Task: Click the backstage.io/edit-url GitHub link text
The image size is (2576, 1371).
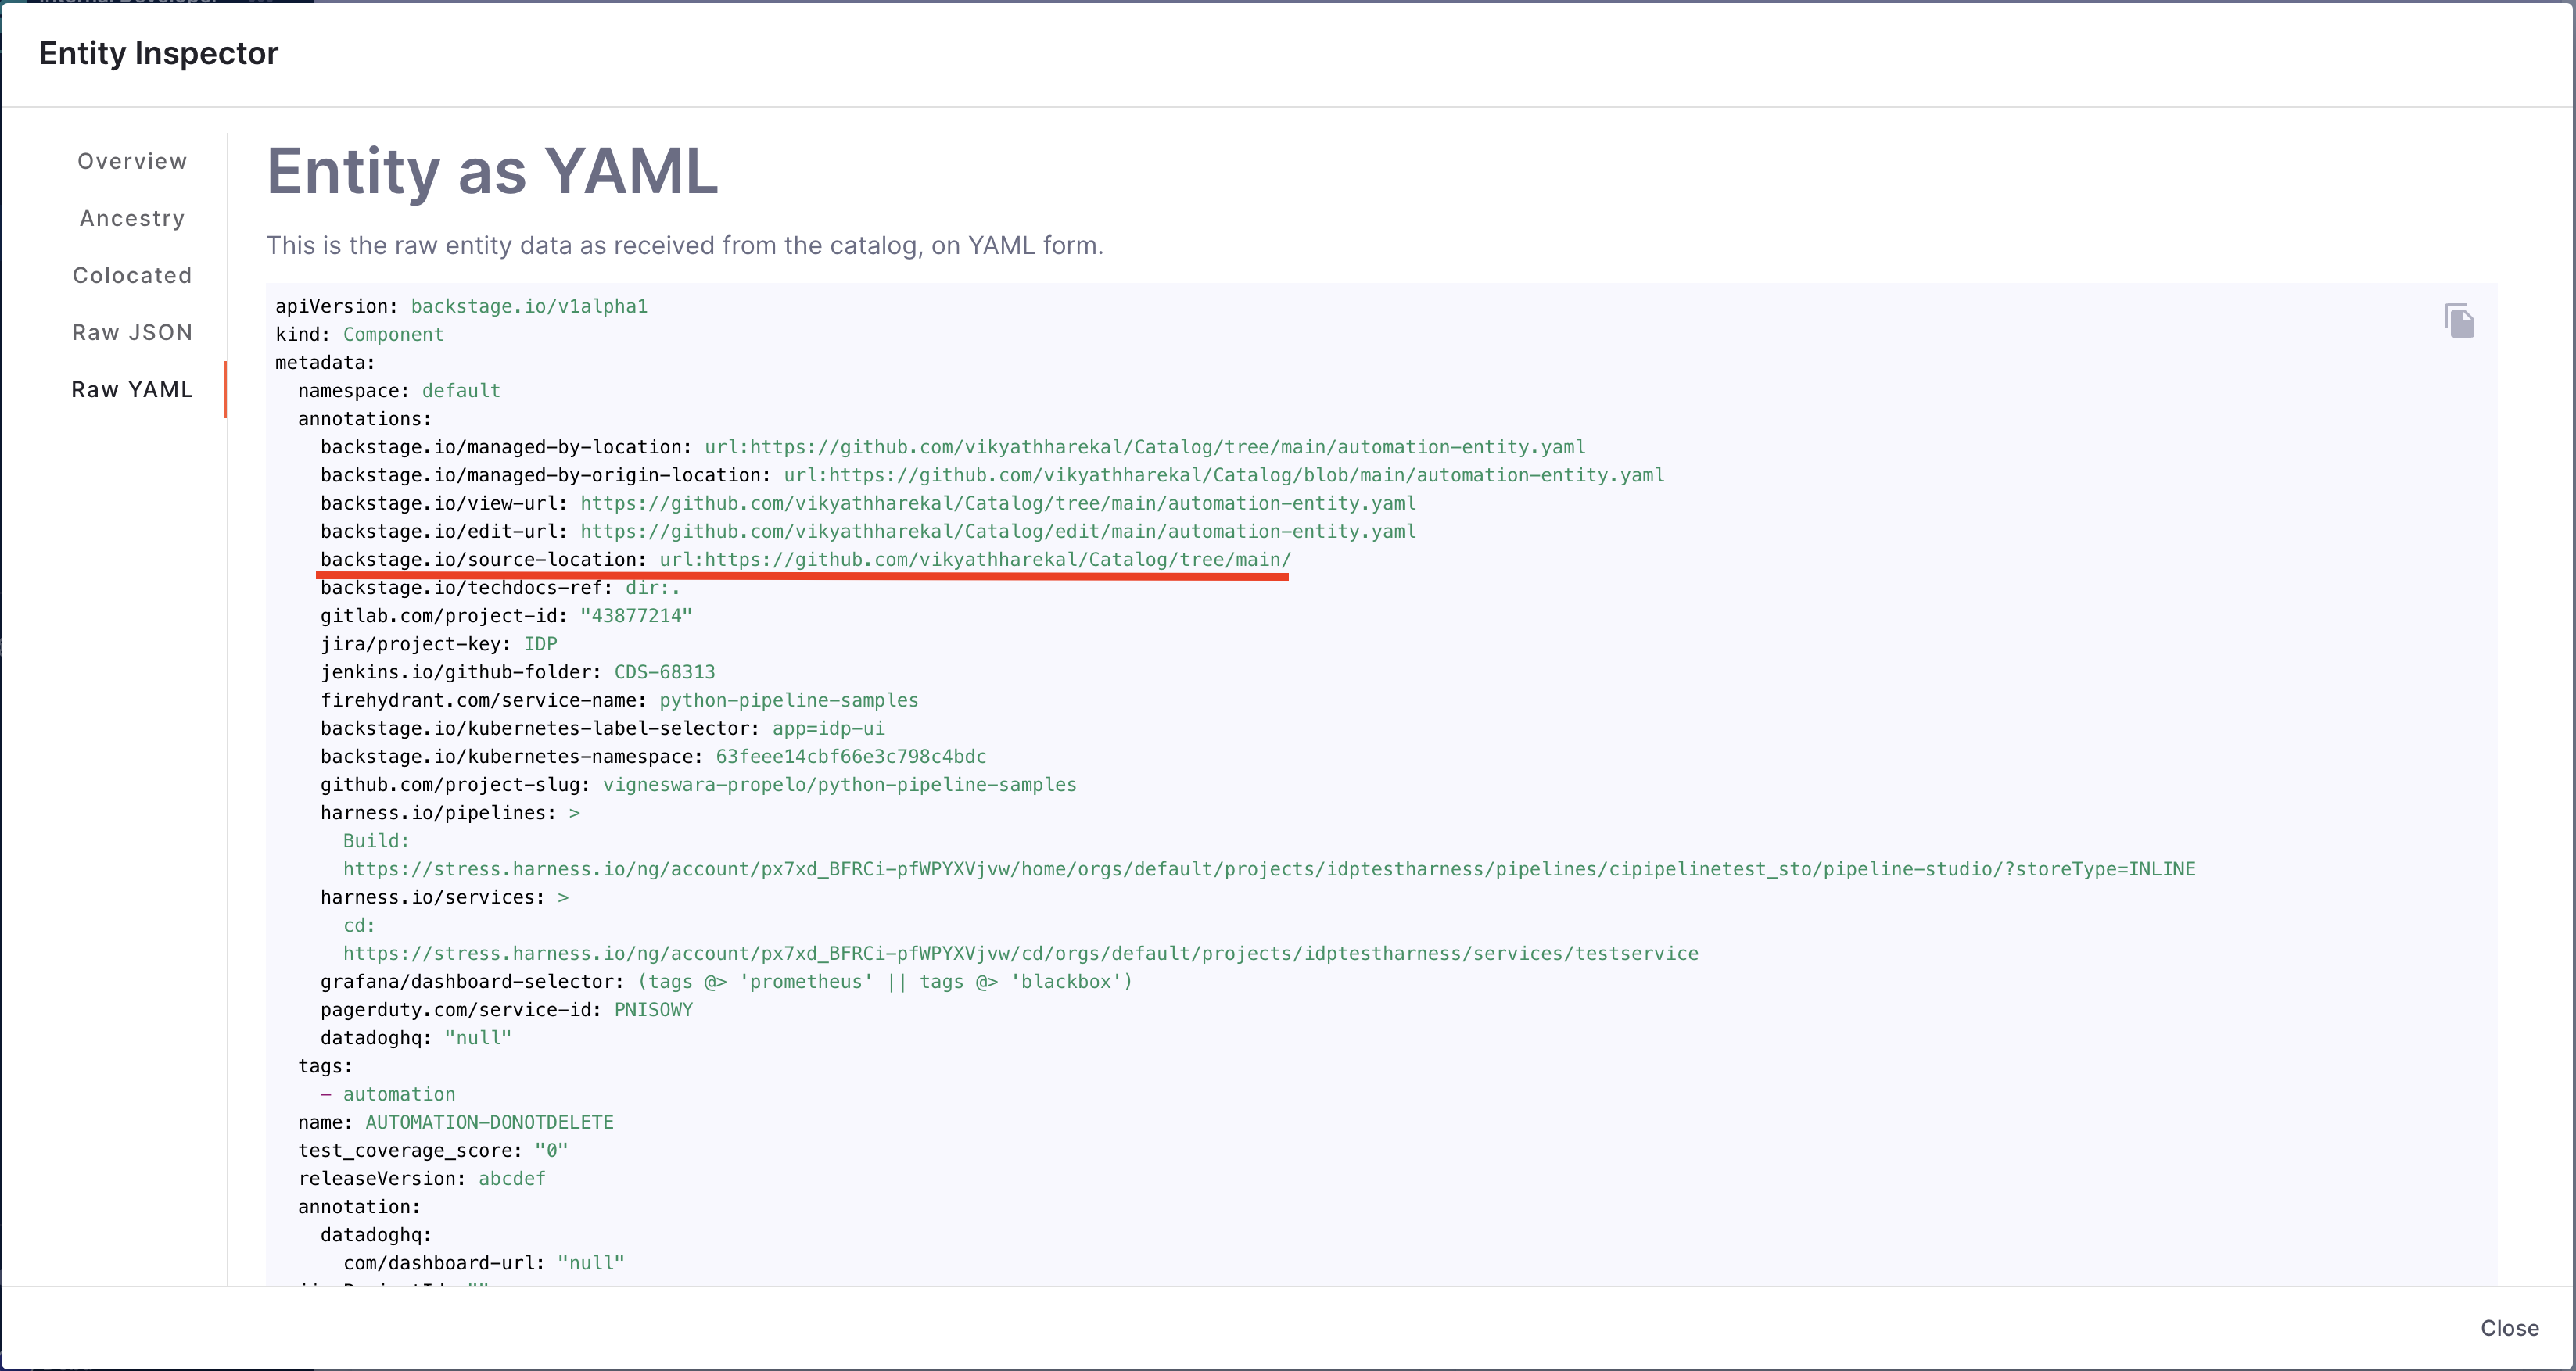Action: coord(997,531)
